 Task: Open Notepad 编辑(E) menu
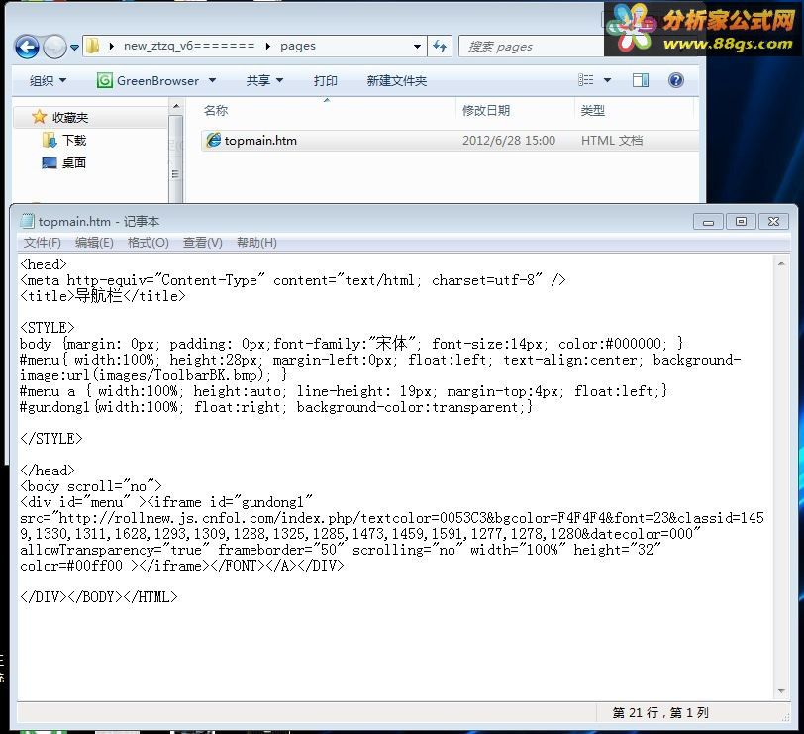[x=94, y=243]
